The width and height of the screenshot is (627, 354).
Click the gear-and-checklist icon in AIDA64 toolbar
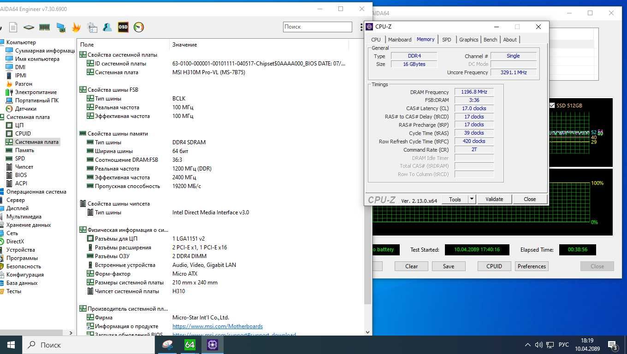[x=92, y=27]
